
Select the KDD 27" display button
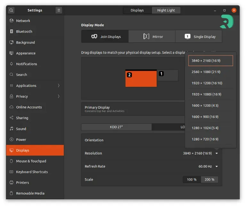(x=116, y=127)
